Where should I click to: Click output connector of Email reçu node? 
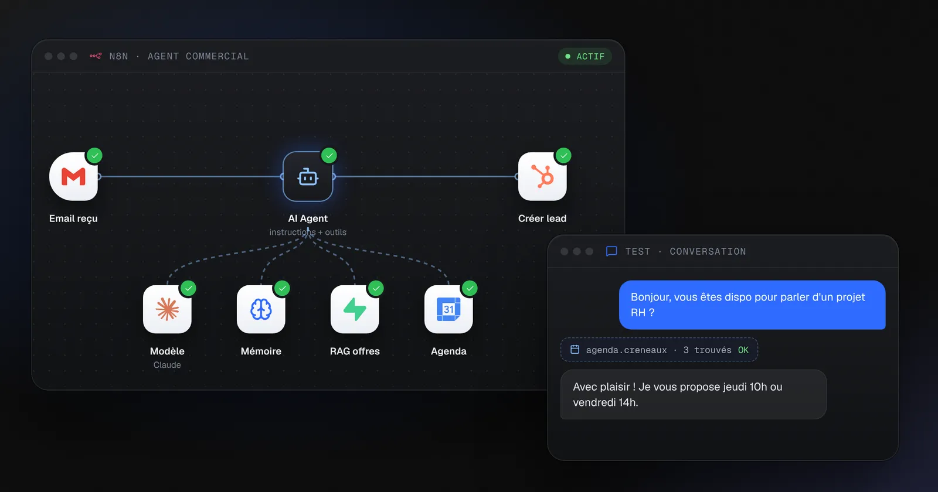tap(99, 176)
